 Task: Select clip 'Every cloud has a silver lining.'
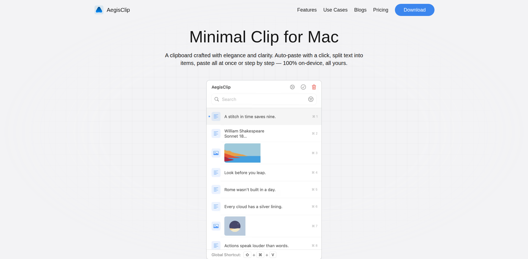(x=264, y=206)
